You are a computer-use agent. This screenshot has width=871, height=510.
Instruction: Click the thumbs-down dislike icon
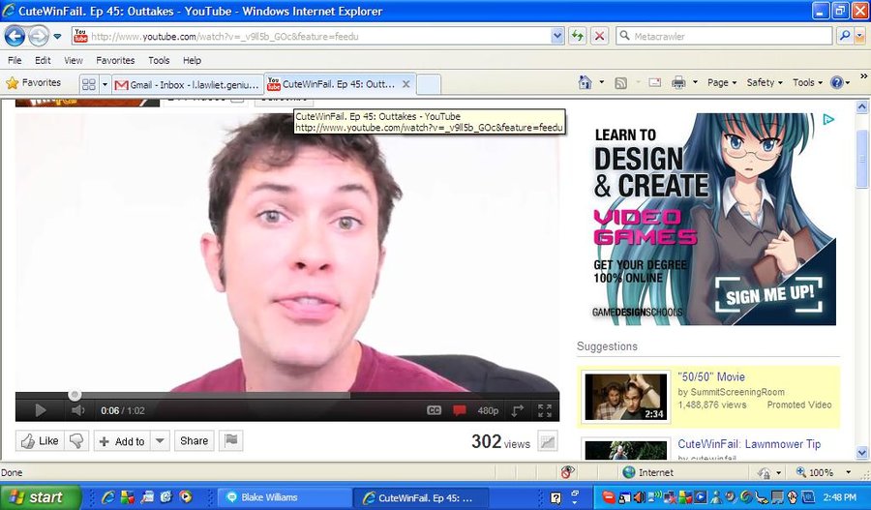coord(76,441)
